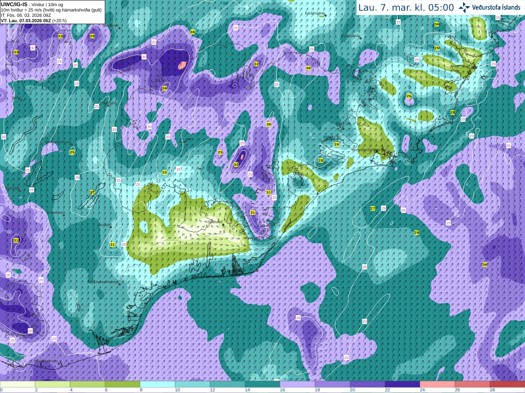The height and width of the screenshot is (393, 525).
Task: Click the Skaftafell station label
Action: coord(215,222)
